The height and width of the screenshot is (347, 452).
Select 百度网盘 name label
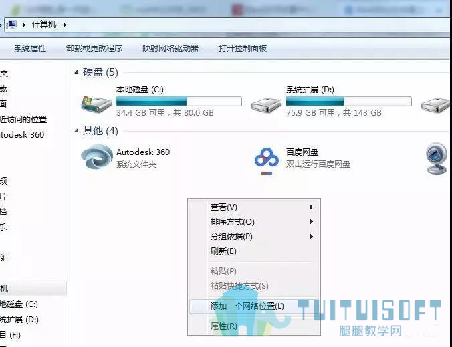302,152
